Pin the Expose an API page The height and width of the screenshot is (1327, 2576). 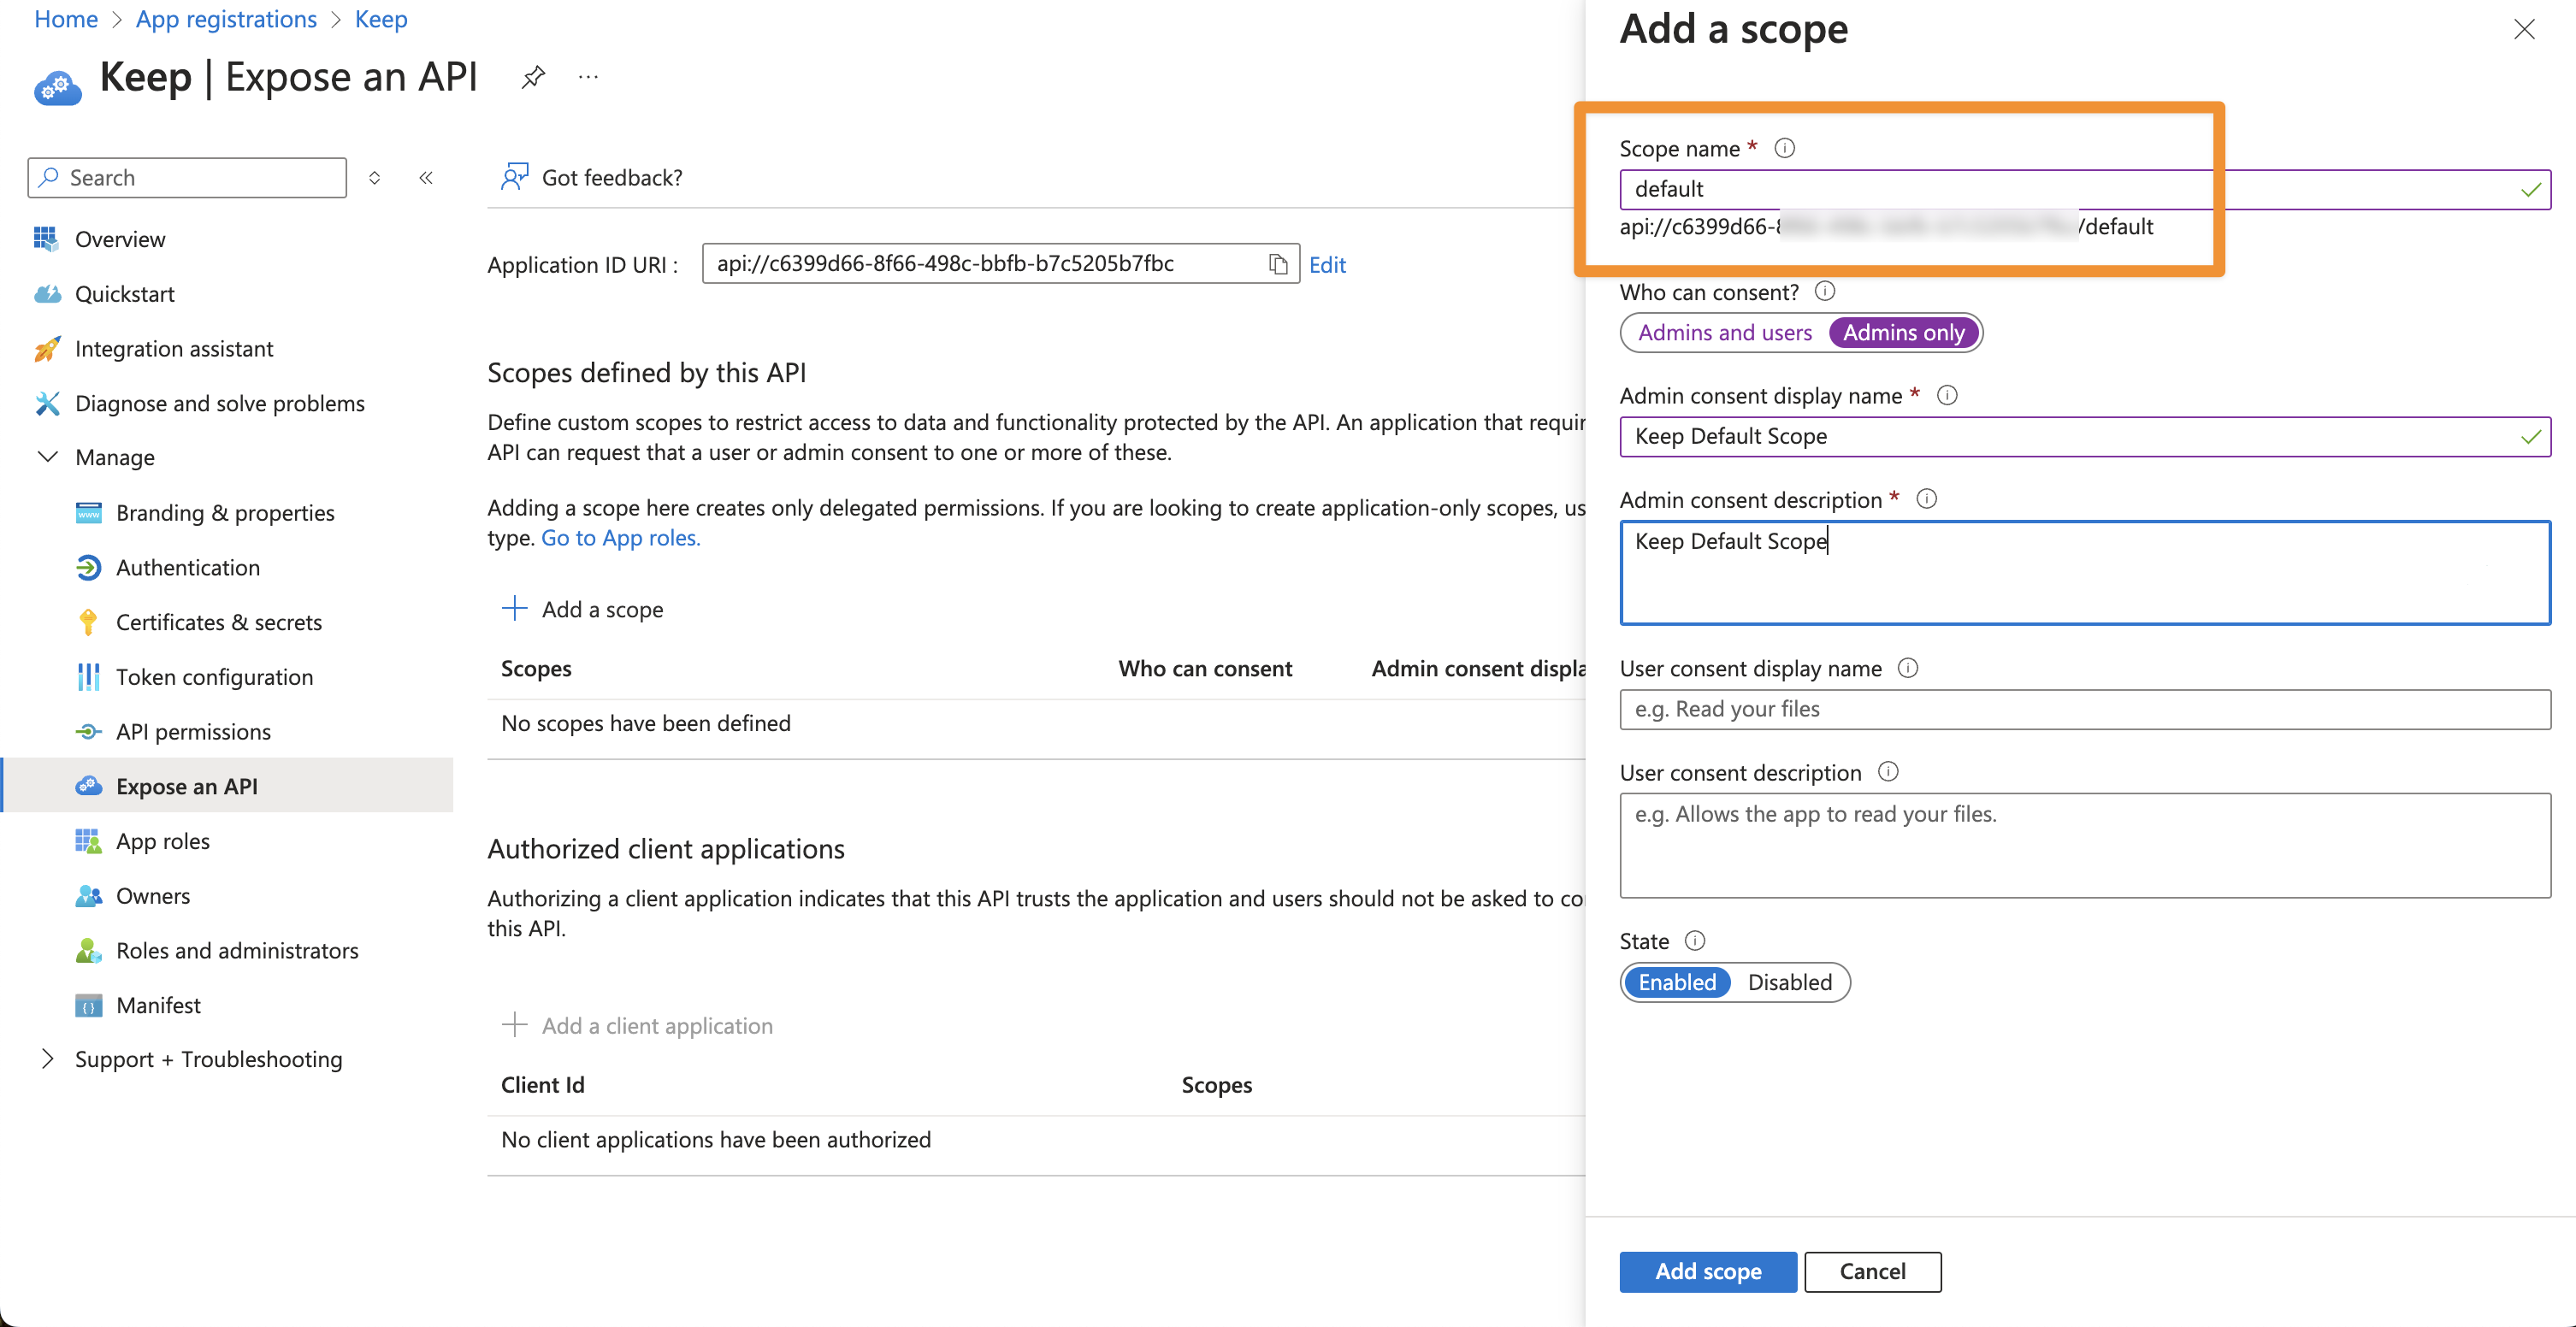533,77
